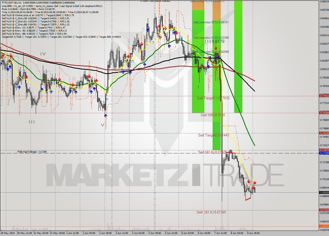Click the 'V' wave label near the low
The image size is (329, 236).
(103, 125)
